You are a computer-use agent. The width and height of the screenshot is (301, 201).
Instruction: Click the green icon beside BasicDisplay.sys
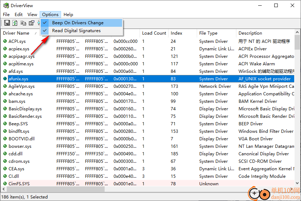tap(5, 109)
